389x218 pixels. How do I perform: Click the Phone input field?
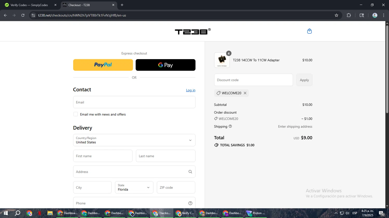tap(134, 203)
